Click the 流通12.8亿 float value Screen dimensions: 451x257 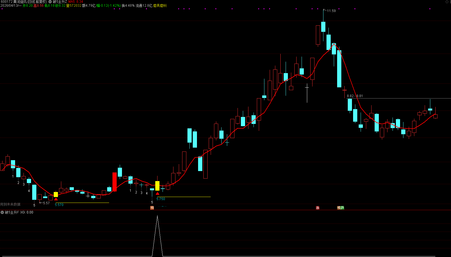point(144,6)
